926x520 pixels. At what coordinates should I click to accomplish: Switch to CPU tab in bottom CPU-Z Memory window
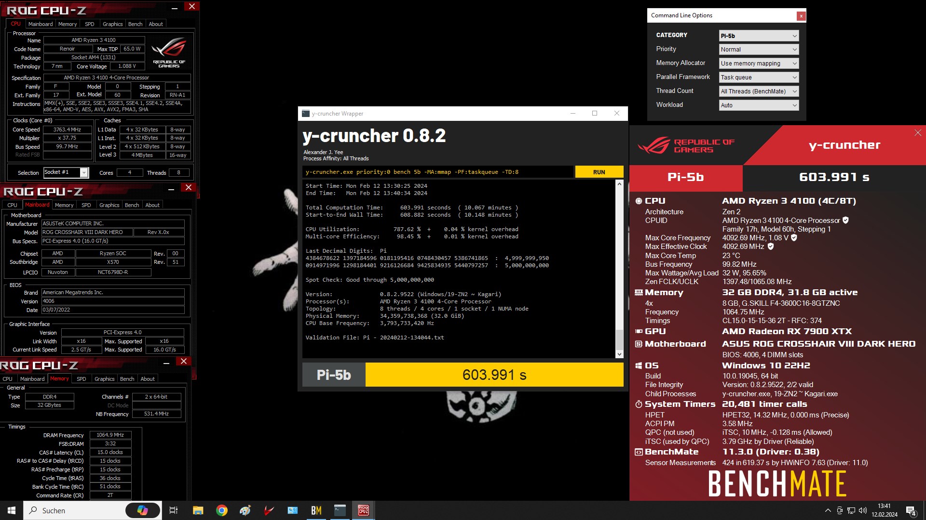8,379
